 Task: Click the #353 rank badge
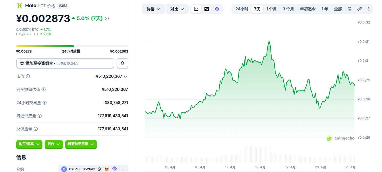click(63, 6)
